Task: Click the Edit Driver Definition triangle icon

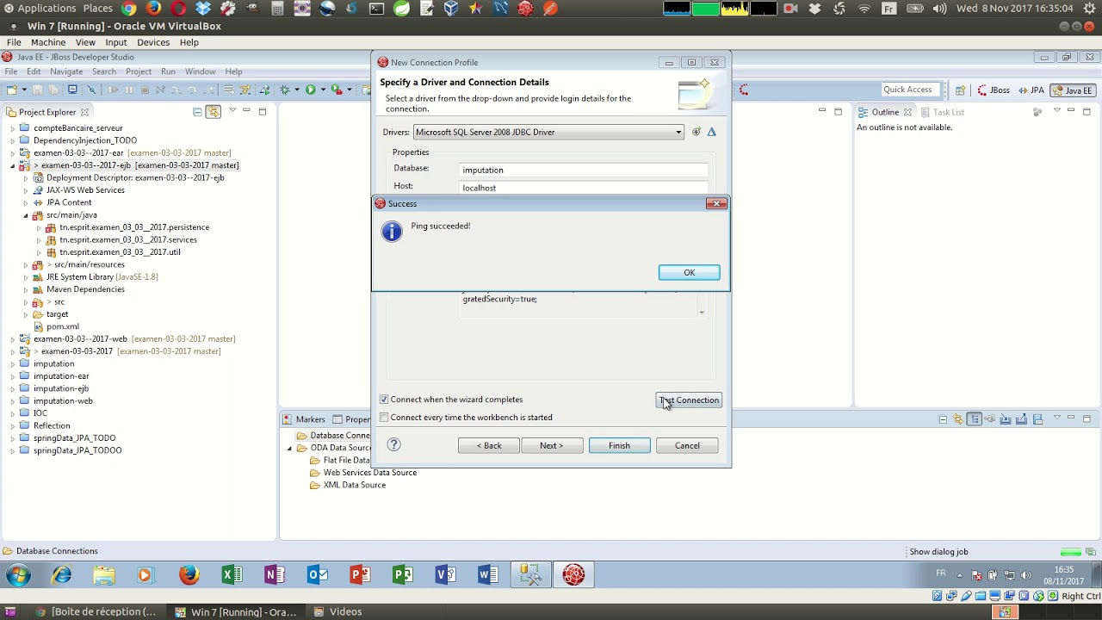Action: coord(711,132)
